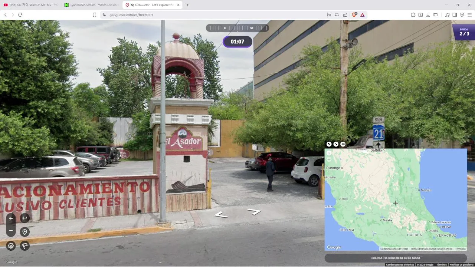Zoom in on the street view
The image size is (475, 267).
(x=11, y=218)
